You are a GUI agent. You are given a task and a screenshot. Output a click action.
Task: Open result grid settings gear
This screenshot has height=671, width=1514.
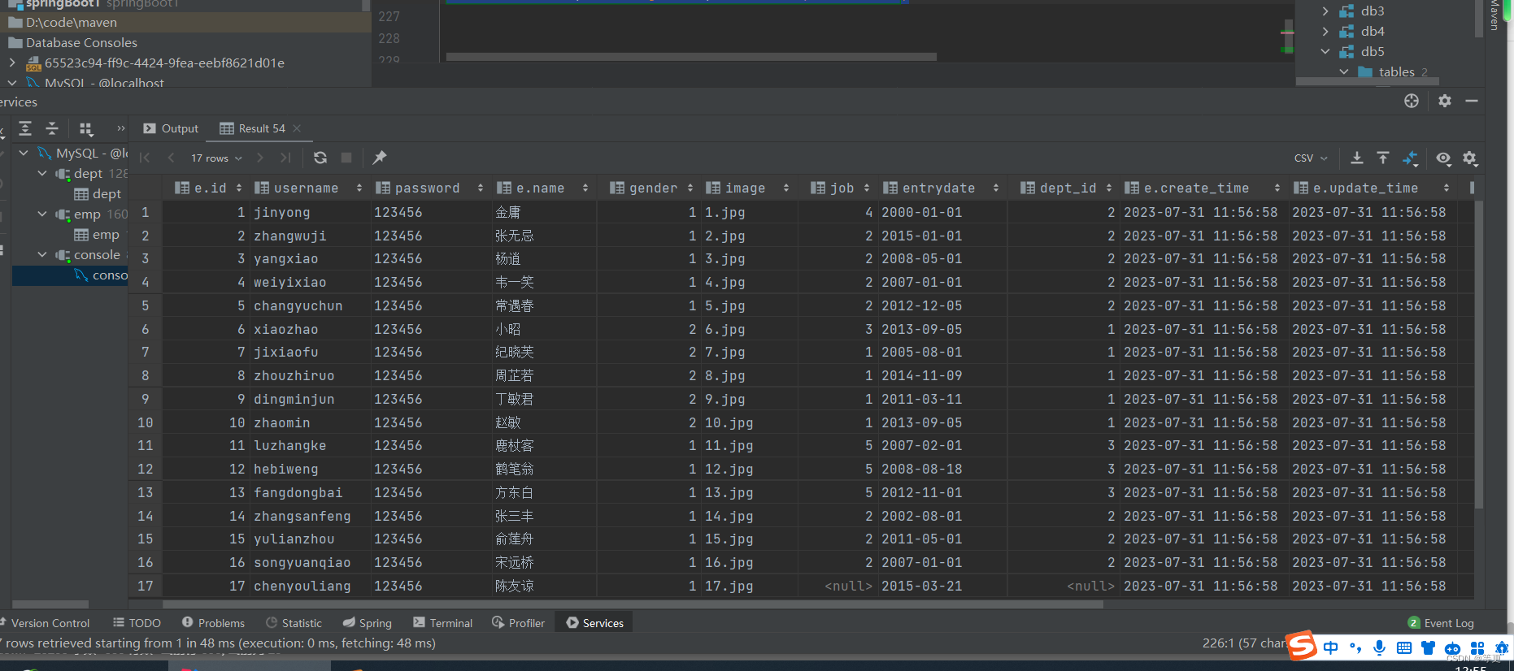point(1470,158)
